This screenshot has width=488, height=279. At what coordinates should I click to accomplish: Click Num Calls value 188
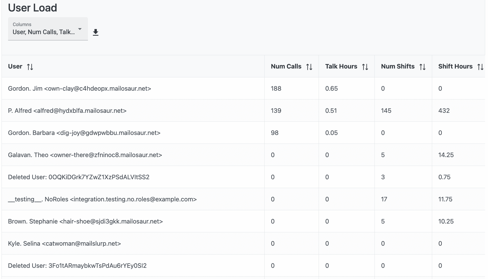point(276,89)
